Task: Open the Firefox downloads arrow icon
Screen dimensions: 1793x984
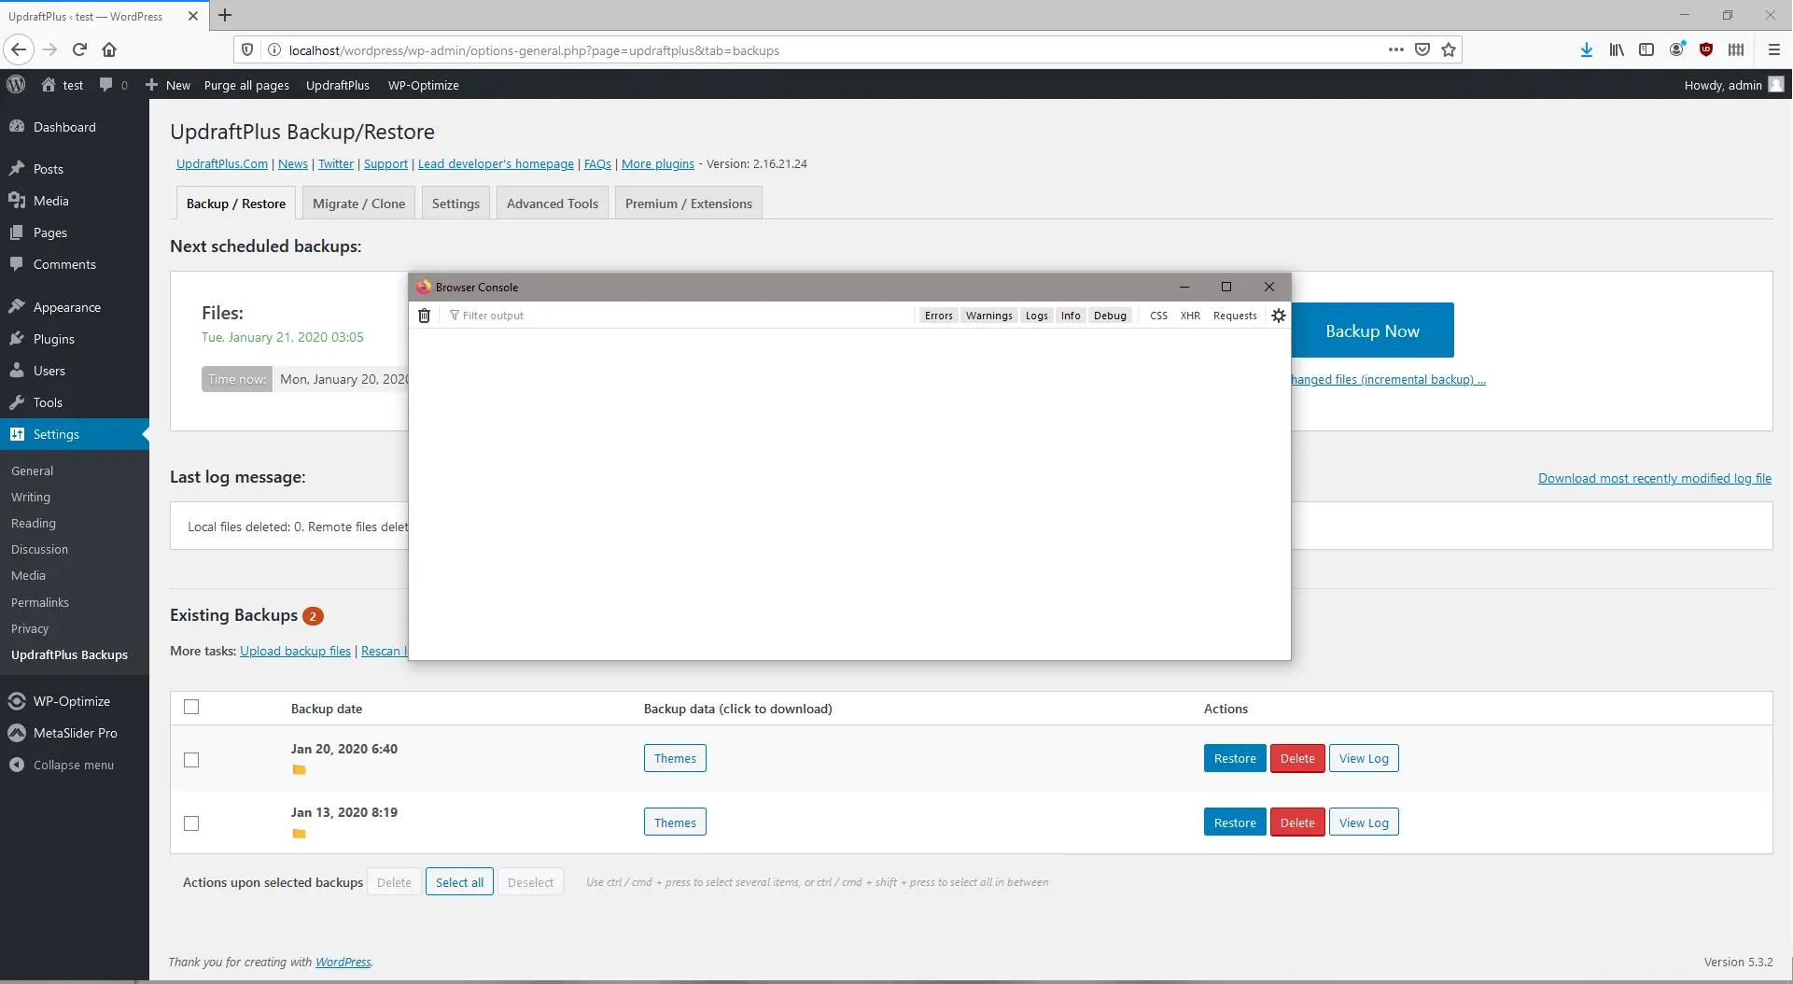Action: click(1587, 49)
